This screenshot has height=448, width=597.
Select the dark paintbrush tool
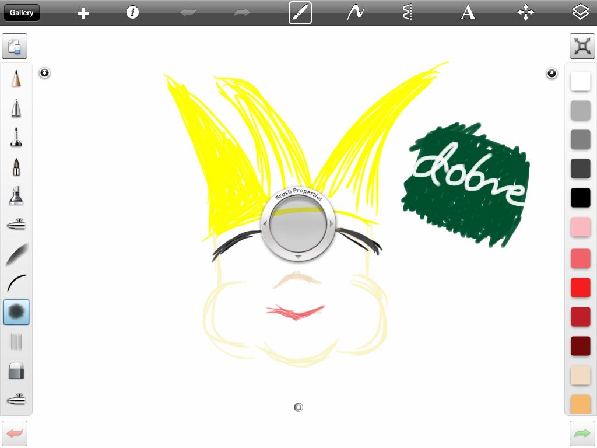coord(16,167)
